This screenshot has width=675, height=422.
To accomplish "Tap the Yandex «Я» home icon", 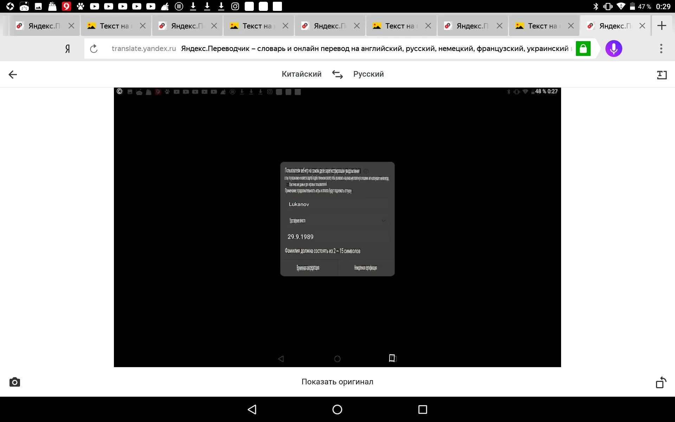I will 67,49.
